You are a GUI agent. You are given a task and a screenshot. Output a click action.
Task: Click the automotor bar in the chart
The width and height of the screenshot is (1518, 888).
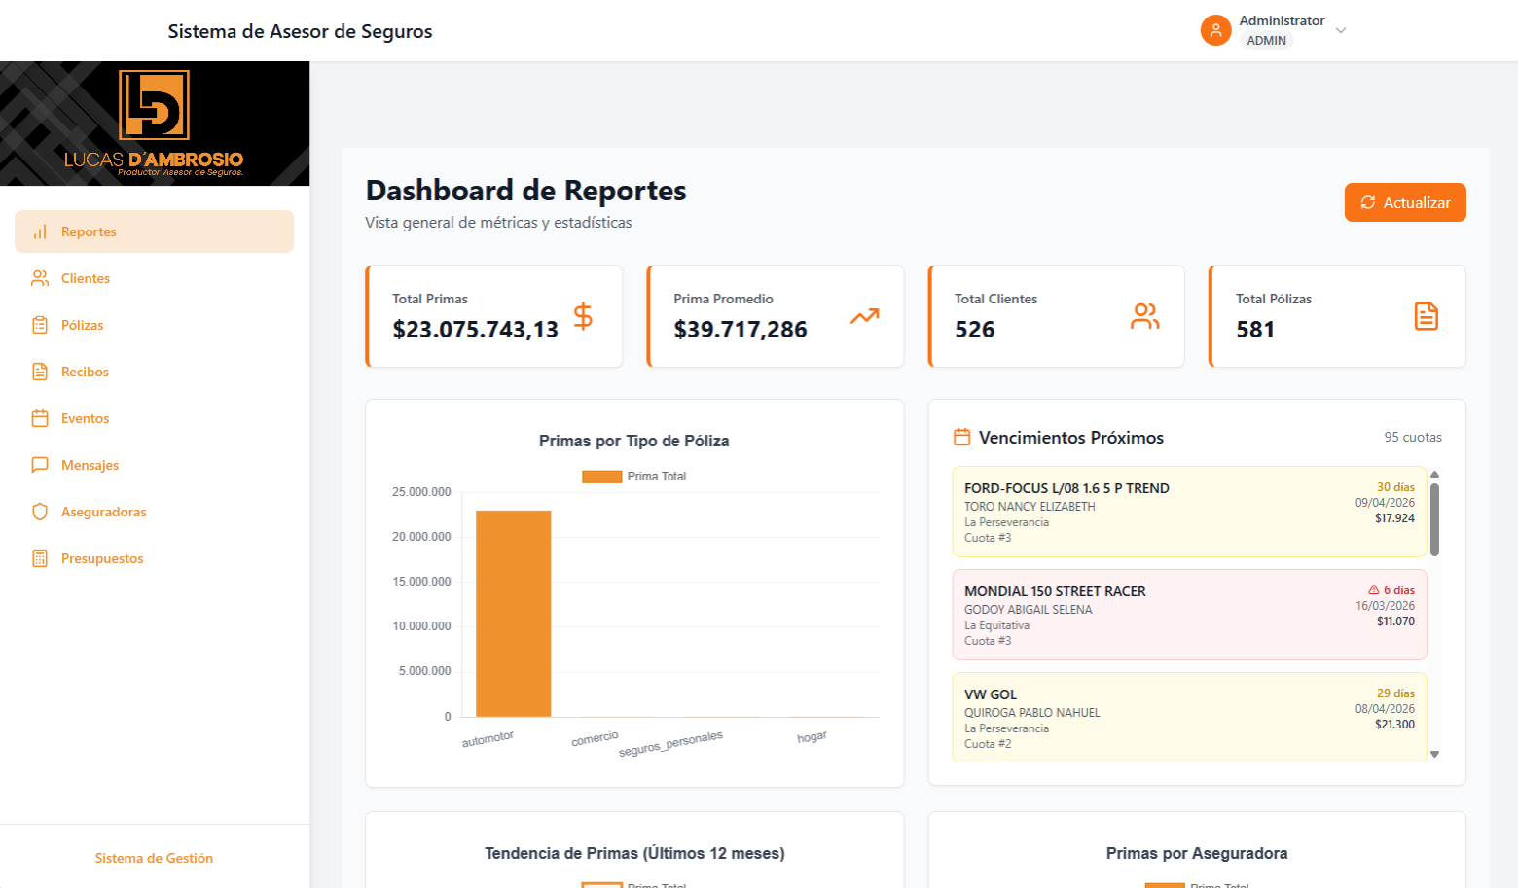pos(513,613)
